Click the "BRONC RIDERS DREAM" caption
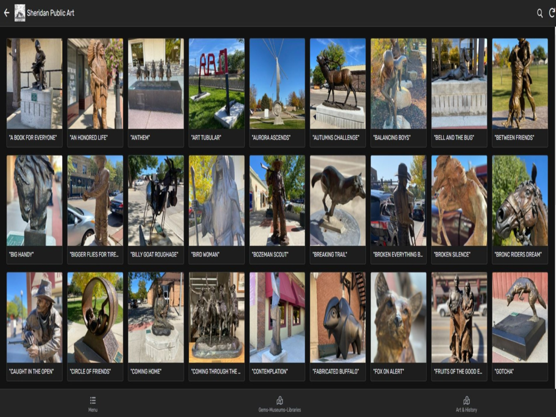The width and height of the screenshot is (556, 417). tap(518, 255)
